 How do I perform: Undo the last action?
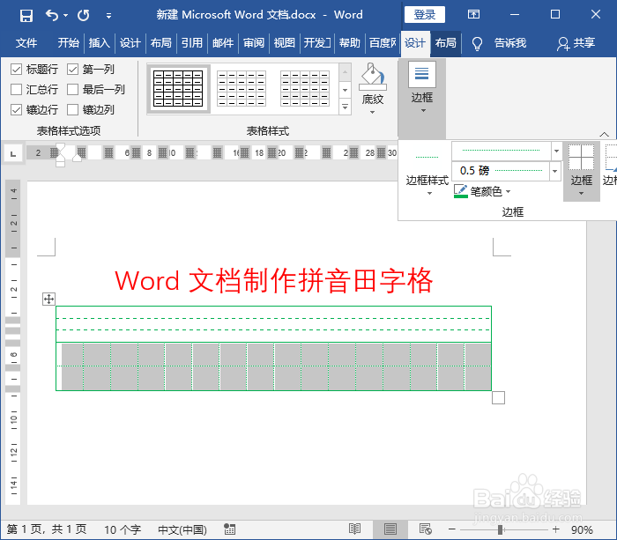[52, 15]
